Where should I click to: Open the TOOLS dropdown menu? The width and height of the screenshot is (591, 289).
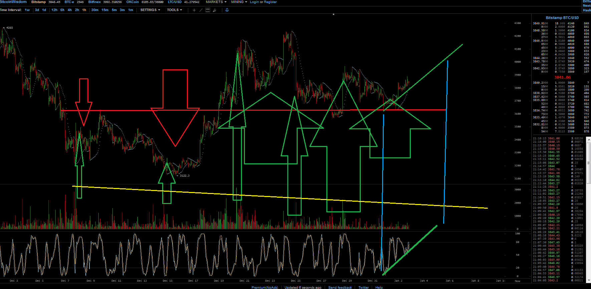(175, 10)
